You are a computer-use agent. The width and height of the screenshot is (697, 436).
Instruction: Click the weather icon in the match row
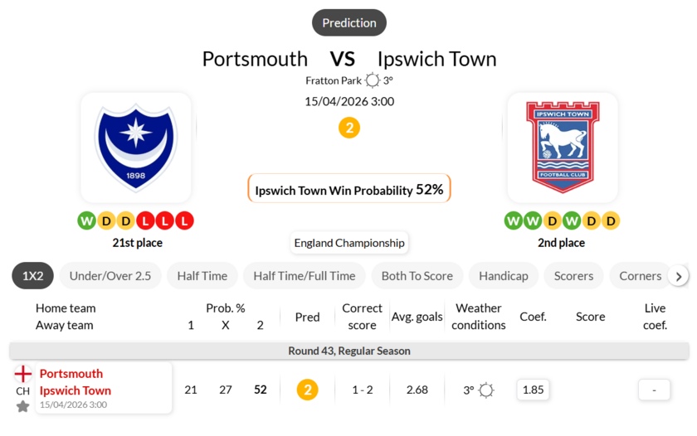(x=486, y=390)
